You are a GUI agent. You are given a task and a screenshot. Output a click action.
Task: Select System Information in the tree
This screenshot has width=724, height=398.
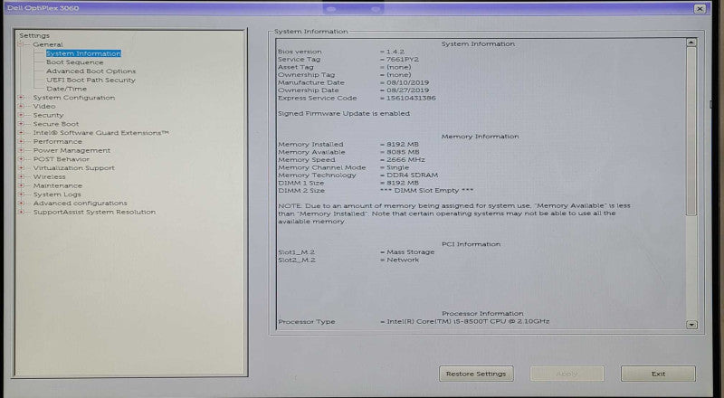[x=83, y=53]
